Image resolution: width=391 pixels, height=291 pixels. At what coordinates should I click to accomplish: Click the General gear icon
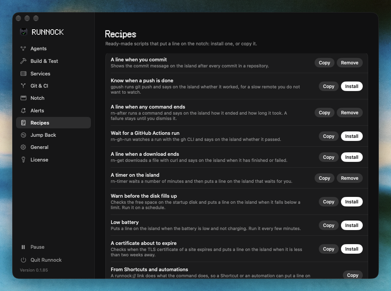click(23, 147)
